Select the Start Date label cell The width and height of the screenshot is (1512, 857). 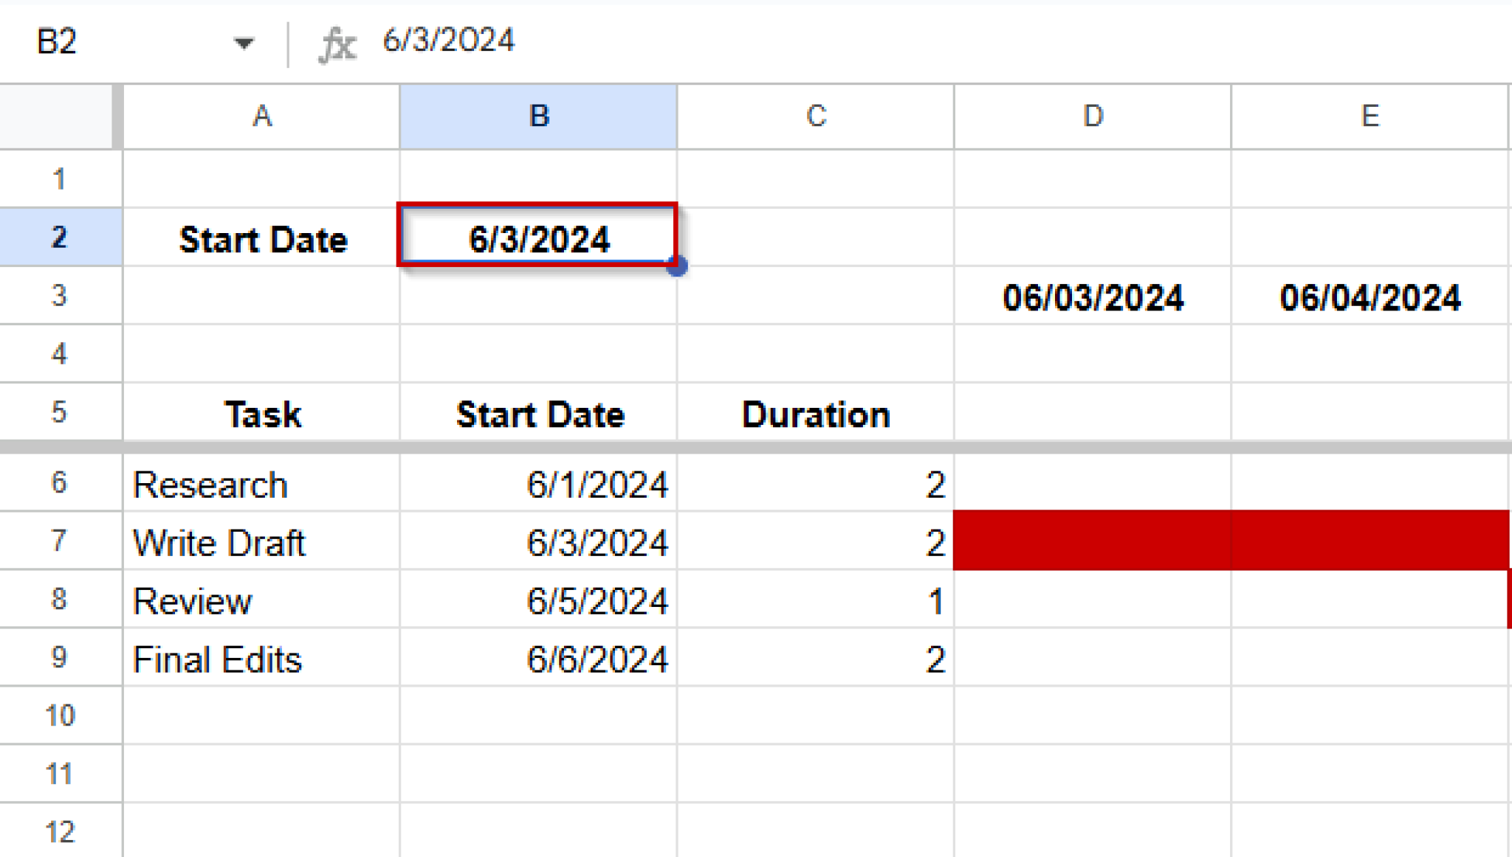[263, 237]
